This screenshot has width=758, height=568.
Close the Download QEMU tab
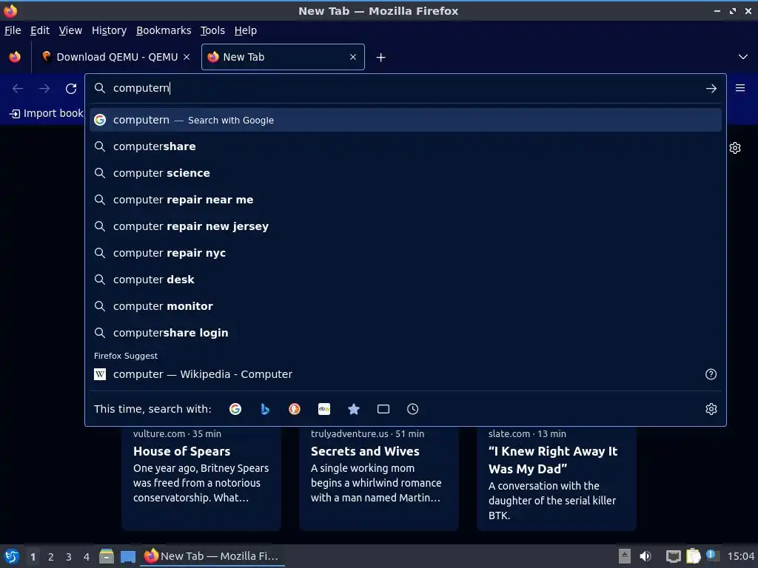186,57
